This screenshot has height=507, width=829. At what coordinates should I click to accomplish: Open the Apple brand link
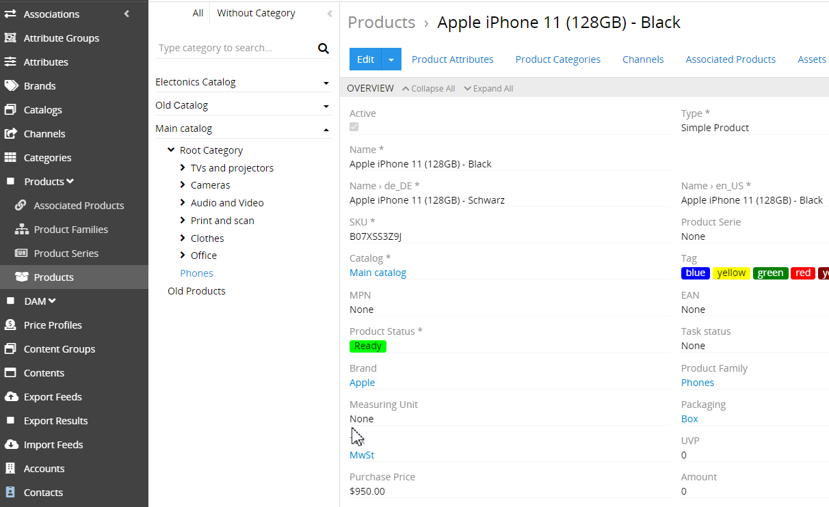[x=363, y=383]
